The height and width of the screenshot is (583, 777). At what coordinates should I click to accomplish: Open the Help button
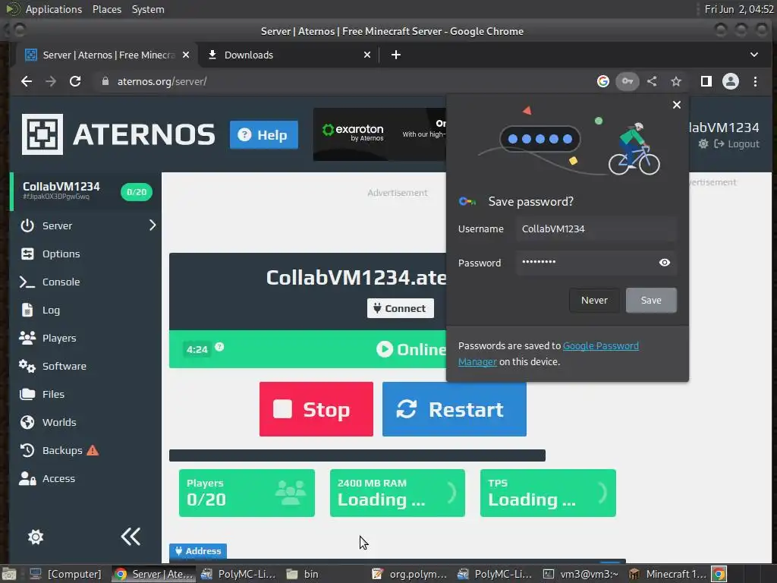click(x=263, y=135)
